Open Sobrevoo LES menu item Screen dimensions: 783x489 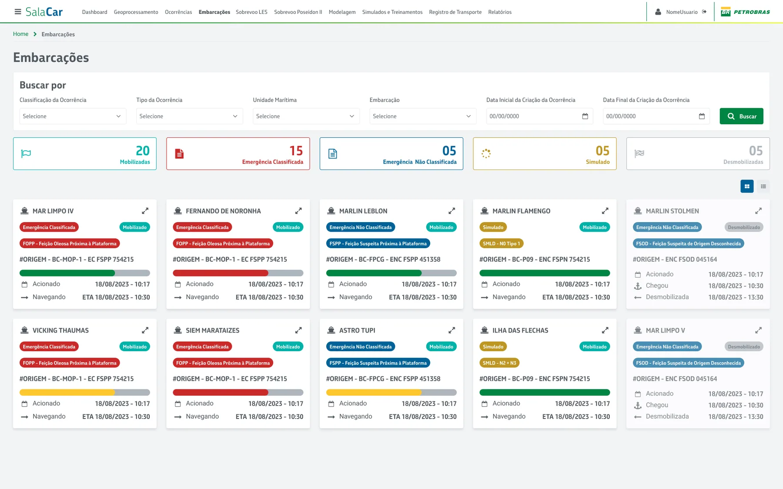[251, 12]
